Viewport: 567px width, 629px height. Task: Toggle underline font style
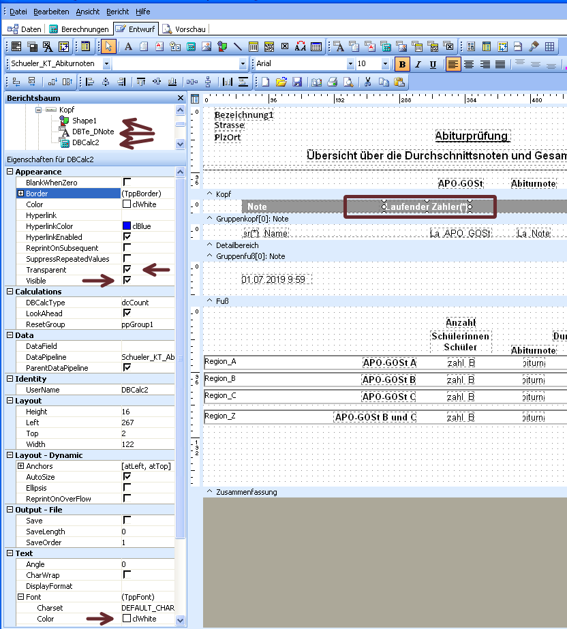coord(433,64)
